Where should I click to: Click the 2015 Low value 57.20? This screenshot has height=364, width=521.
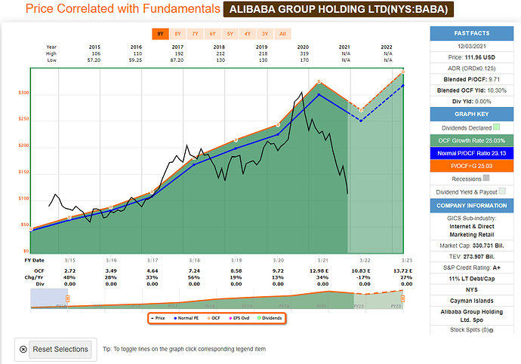[94, 60]
